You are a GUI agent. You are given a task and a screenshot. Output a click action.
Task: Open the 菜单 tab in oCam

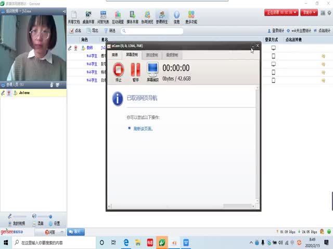pyautogui.click(x=114, y=55)
